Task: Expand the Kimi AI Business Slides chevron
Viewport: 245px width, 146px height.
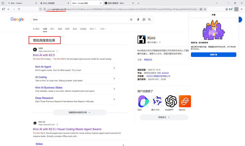Action: tap(114, 89)
